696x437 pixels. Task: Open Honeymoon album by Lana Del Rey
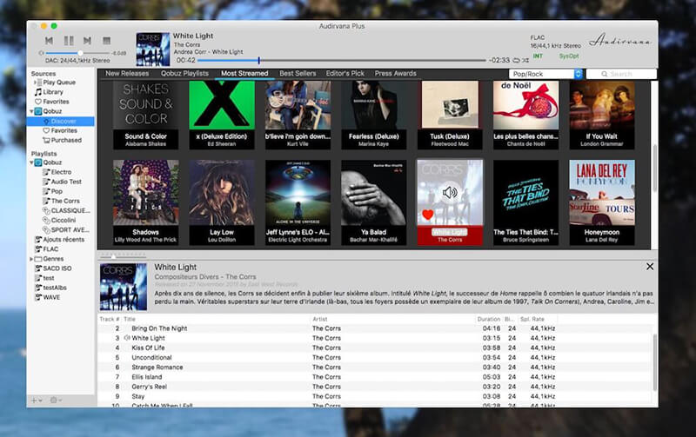click(x=602, y=202)
